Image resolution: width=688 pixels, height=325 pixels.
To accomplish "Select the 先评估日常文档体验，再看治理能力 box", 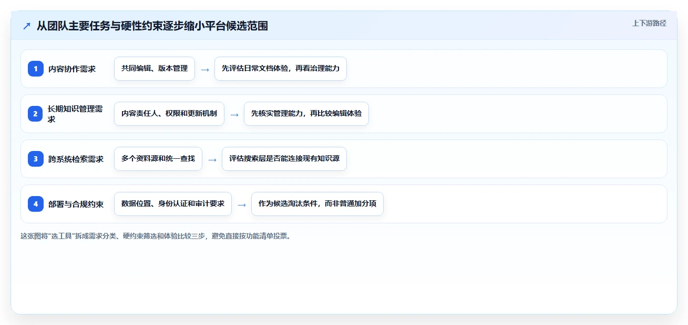I will click(x=281, y=69).
